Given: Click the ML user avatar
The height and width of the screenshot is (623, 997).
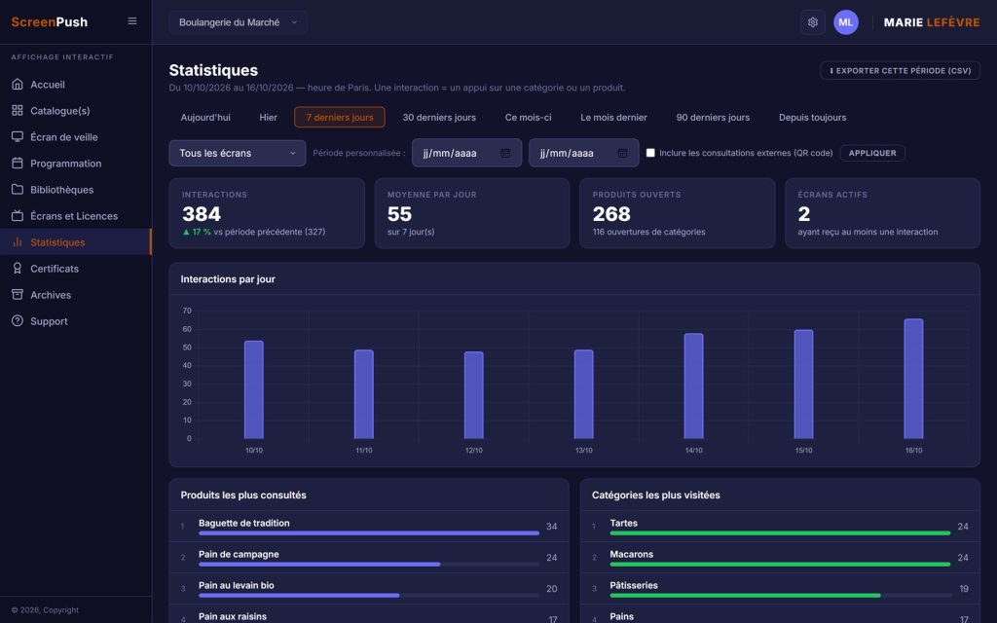Looking at the screenshot, I should 846,22.
